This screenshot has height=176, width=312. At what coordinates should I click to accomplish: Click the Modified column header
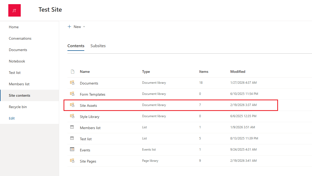point(238,72)
